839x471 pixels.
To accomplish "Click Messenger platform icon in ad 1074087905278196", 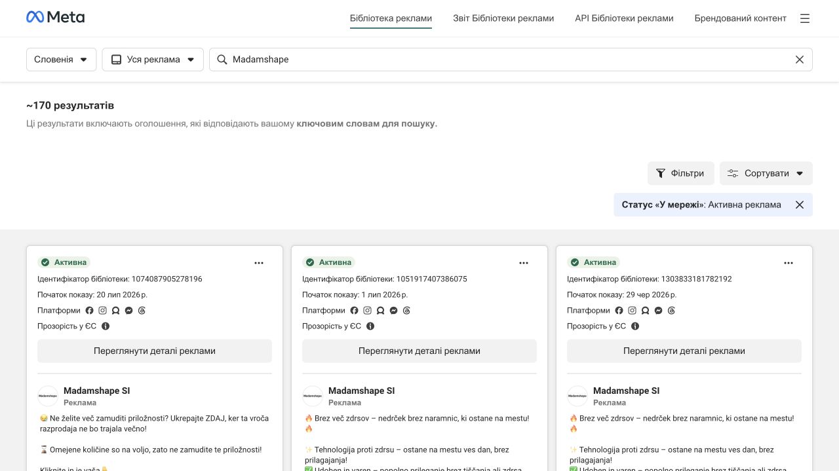I will click(x=129, y=311).
